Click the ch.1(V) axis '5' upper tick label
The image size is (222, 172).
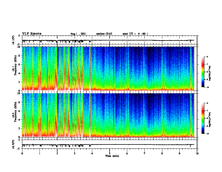tap(19, 36)
